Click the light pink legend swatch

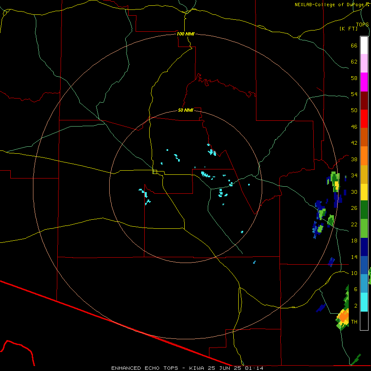pos(364,63)
